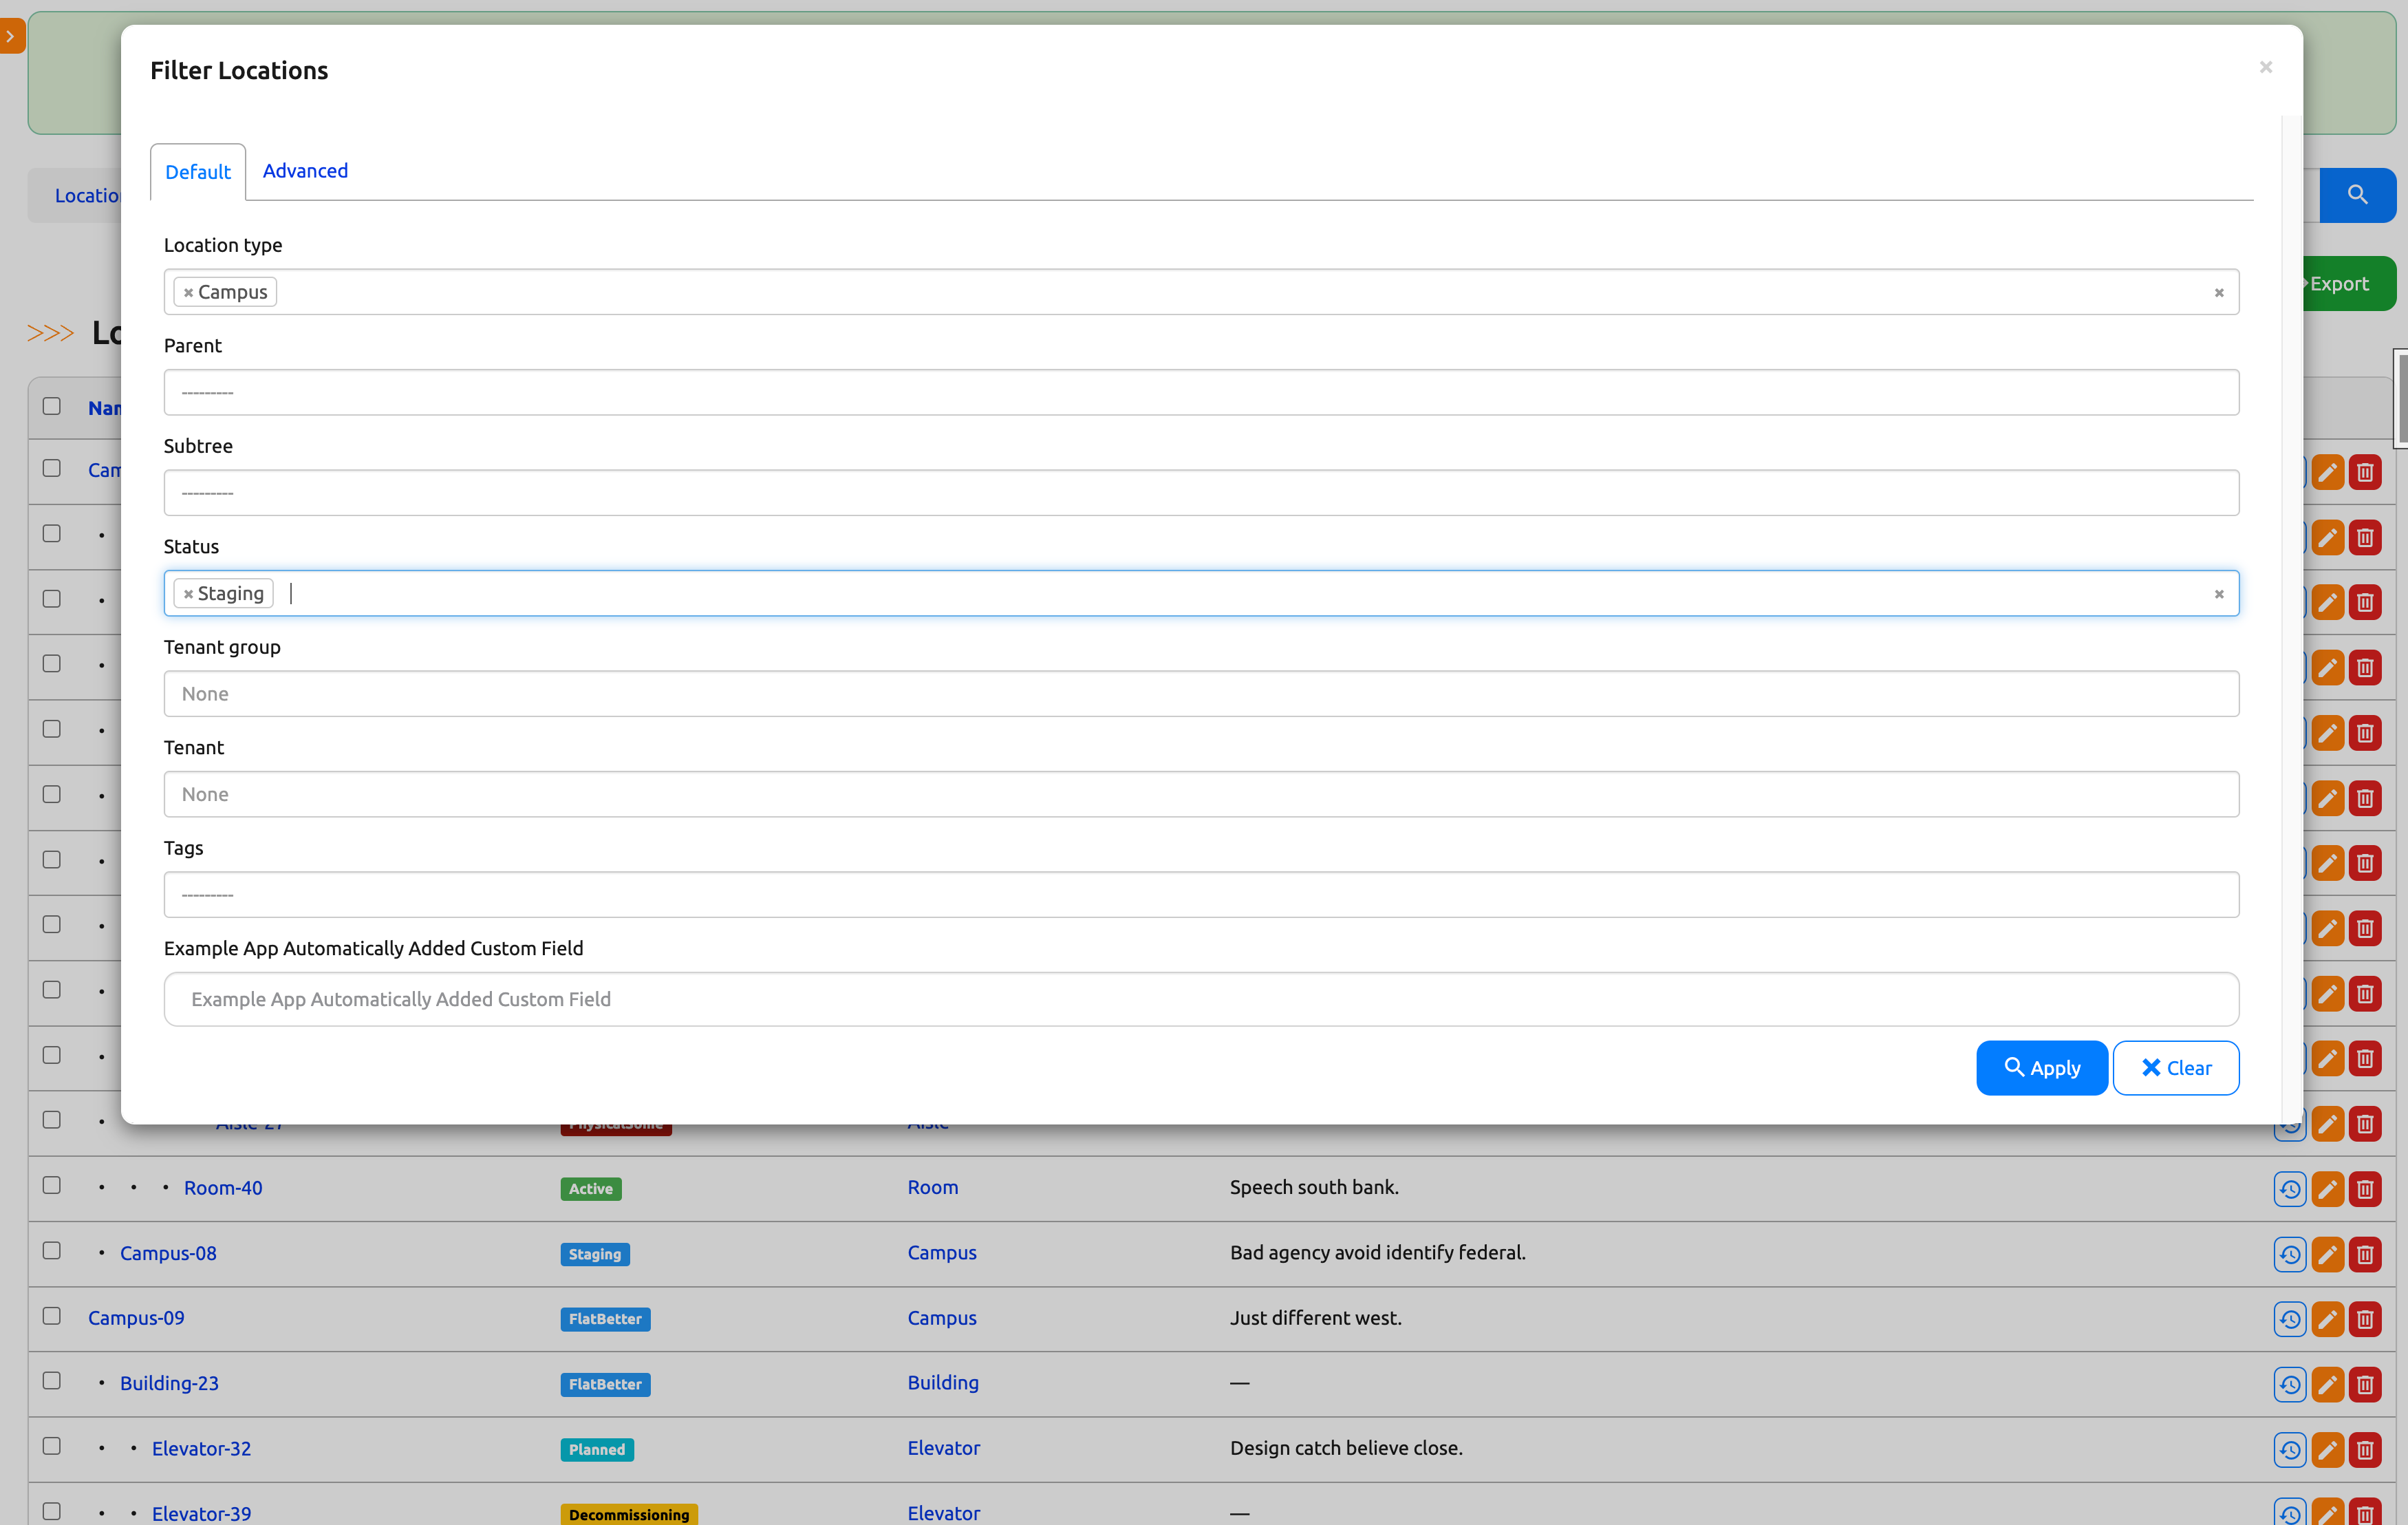
Task: Check the checkbox for the Elevator-32 row
Action: (x=51, y=1445)
